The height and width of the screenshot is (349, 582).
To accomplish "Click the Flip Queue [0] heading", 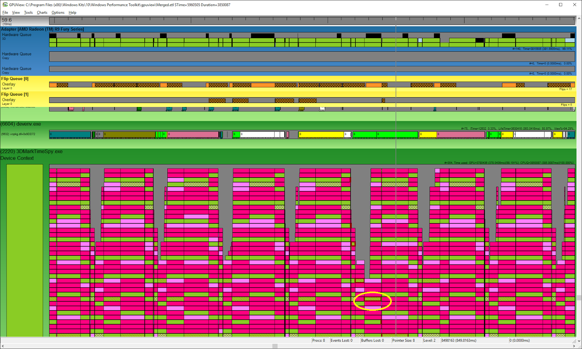I will tap(15, 79).
